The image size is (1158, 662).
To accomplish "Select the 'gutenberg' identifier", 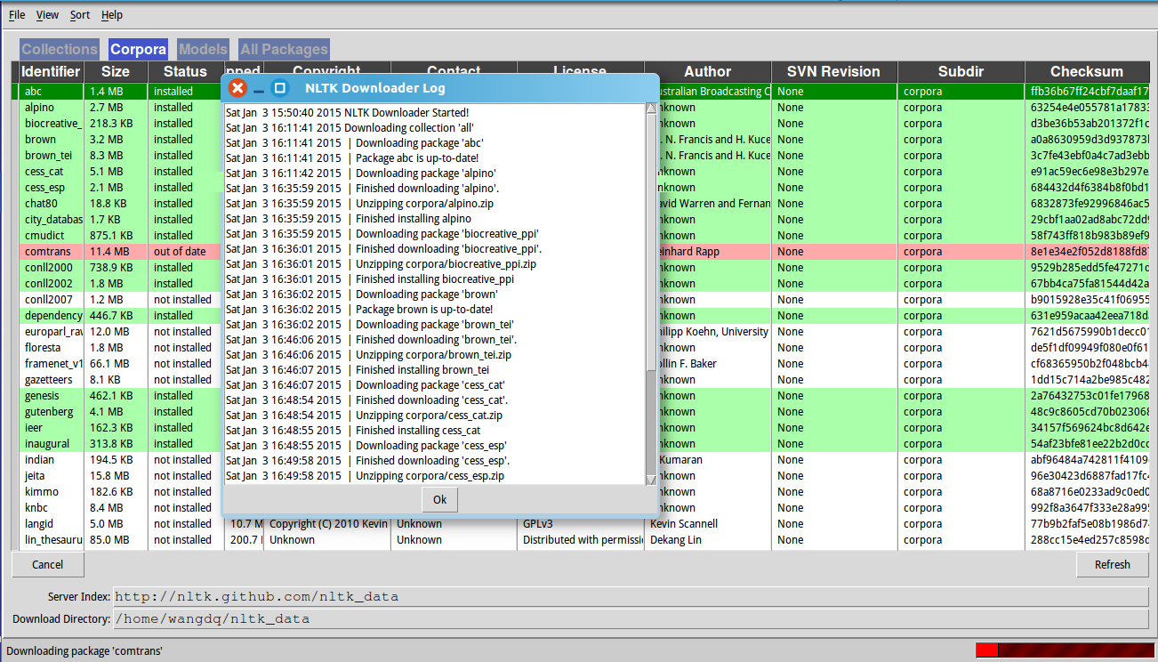I will (49, 412).
